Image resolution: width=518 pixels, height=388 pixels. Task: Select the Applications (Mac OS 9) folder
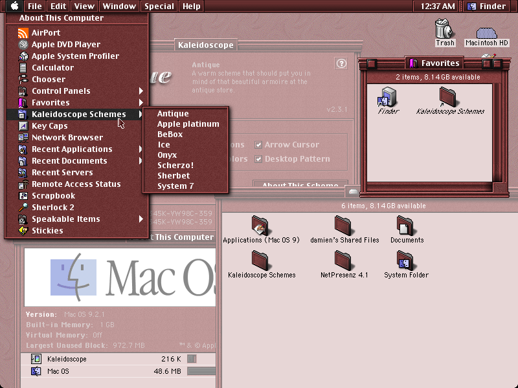(260, 225)
